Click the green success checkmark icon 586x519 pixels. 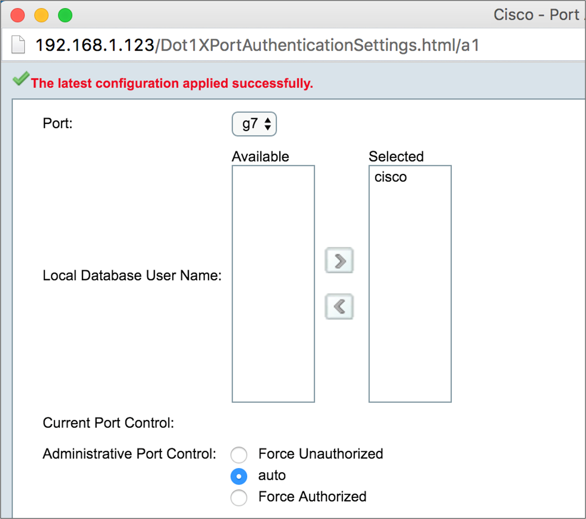pyautogui.click(x=21, y=79)
